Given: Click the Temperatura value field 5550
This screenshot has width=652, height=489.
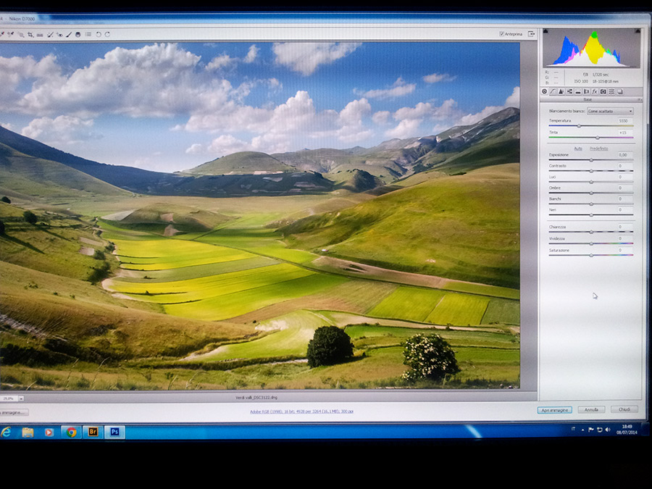Looking at the screenshot, I should (624, 120).
